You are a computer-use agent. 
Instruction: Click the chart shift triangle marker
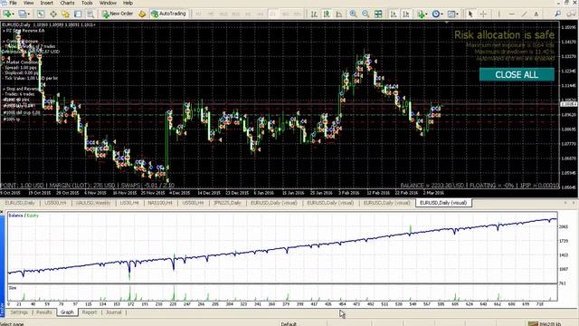click(x=446, y=23)
